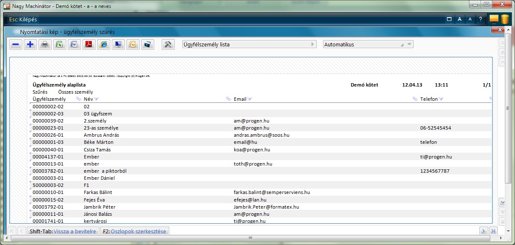Click the blue plus zoom-in button
This screenshot has width=515, height=245.
(30, 45)
